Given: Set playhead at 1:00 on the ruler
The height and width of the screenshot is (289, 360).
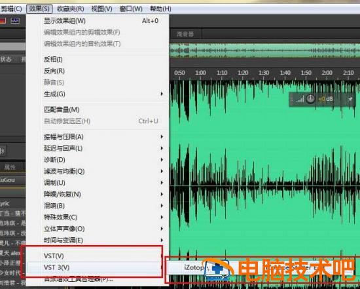Looking at the screenshot, I should (x=200, y=73).
